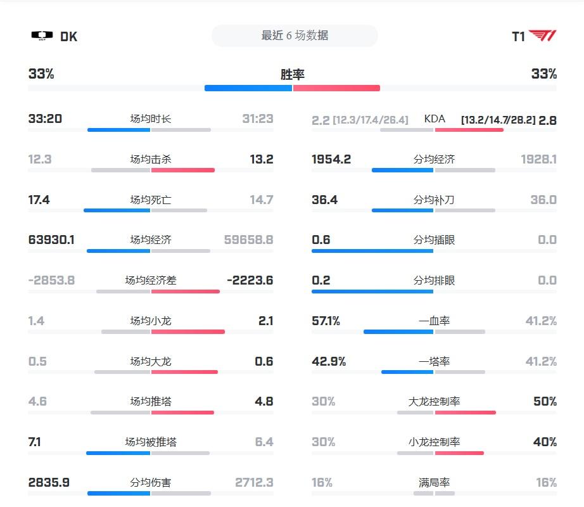Select the 场均小龙 stat label
Image resolution: width=584 pixels, height=507 pixels.
click(151, 321)
